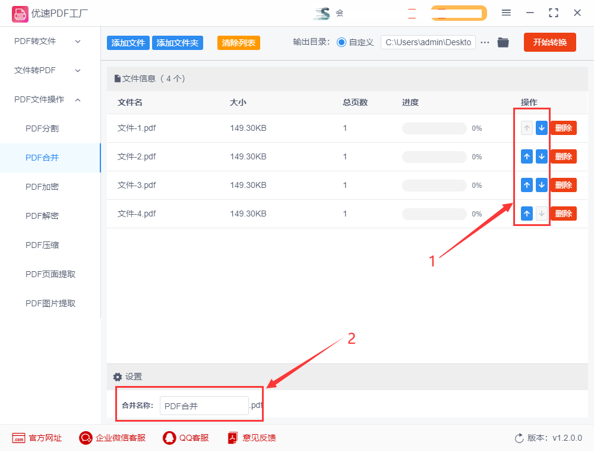
Task: Click the file info document icon
Action: click(118, 79)
